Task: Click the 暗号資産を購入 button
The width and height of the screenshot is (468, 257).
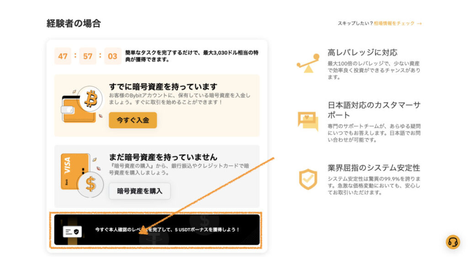Action: [140, 191]
